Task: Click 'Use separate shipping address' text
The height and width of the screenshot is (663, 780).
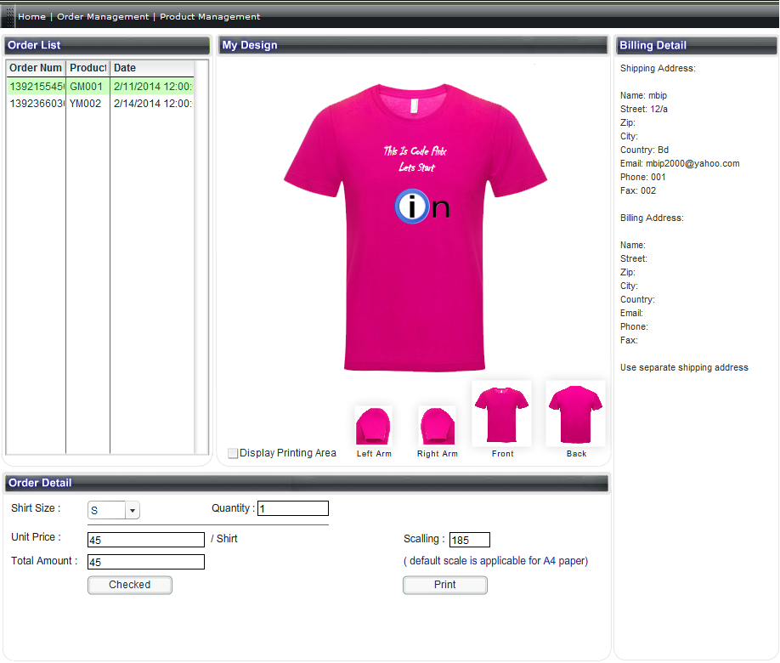Action: (x=684, y=367)
